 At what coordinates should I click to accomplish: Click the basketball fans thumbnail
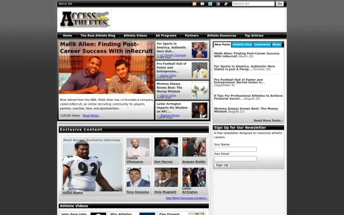tap(200, 50)
